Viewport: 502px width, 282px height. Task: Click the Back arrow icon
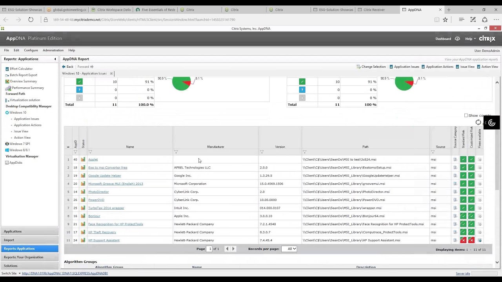(x=64, y=67)
